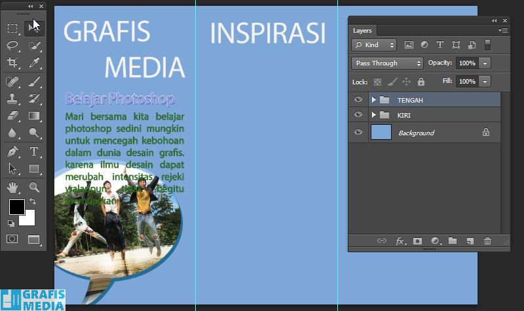
Task: Select the Eyedropper tool
Action: (34, 62)
